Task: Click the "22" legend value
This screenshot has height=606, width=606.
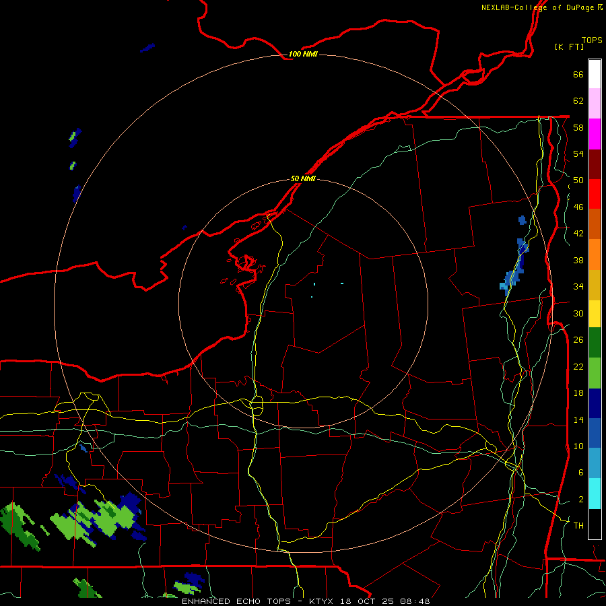Action: pyautogui.click(x=578, y=366)
